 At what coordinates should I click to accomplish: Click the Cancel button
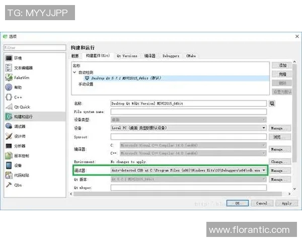click(x=262, y=203)
